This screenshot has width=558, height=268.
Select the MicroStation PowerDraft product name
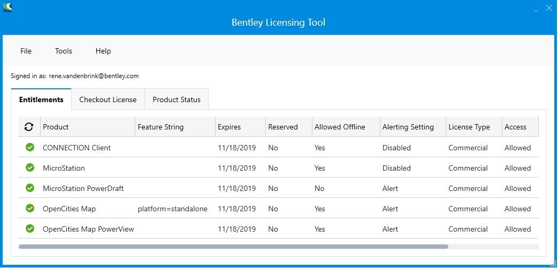coord(83,188)
